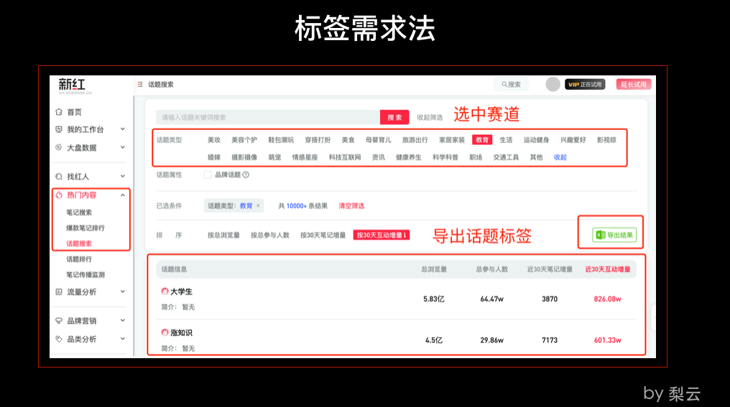Sort by 按30天互动增量
Image resolution: width=730 pixels, height=407 pixels.
pyautogui.click(x=382, y=235)
